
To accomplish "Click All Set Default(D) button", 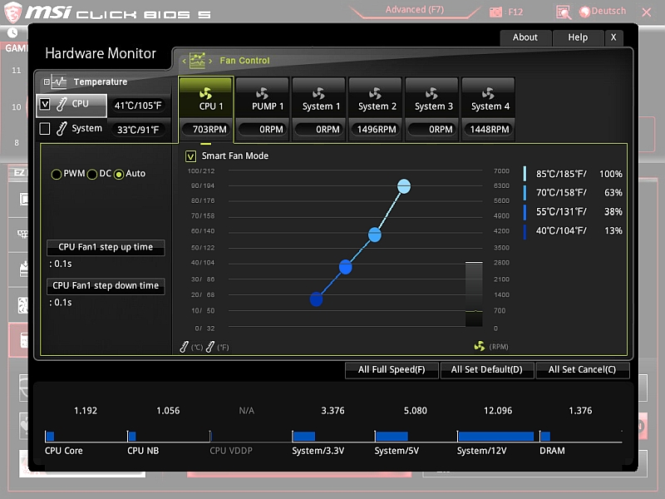I will coord(487,369).
